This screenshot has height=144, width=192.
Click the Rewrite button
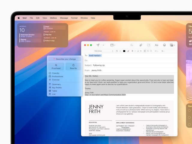click(73, 67)
